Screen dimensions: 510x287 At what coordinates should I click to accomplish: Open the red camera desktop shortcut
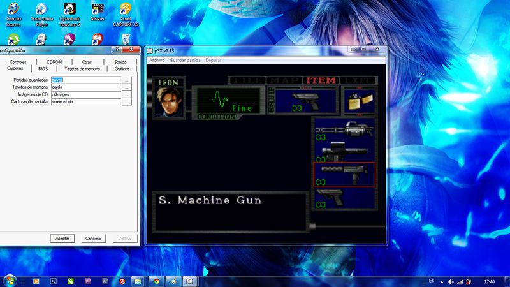point(98,39)
